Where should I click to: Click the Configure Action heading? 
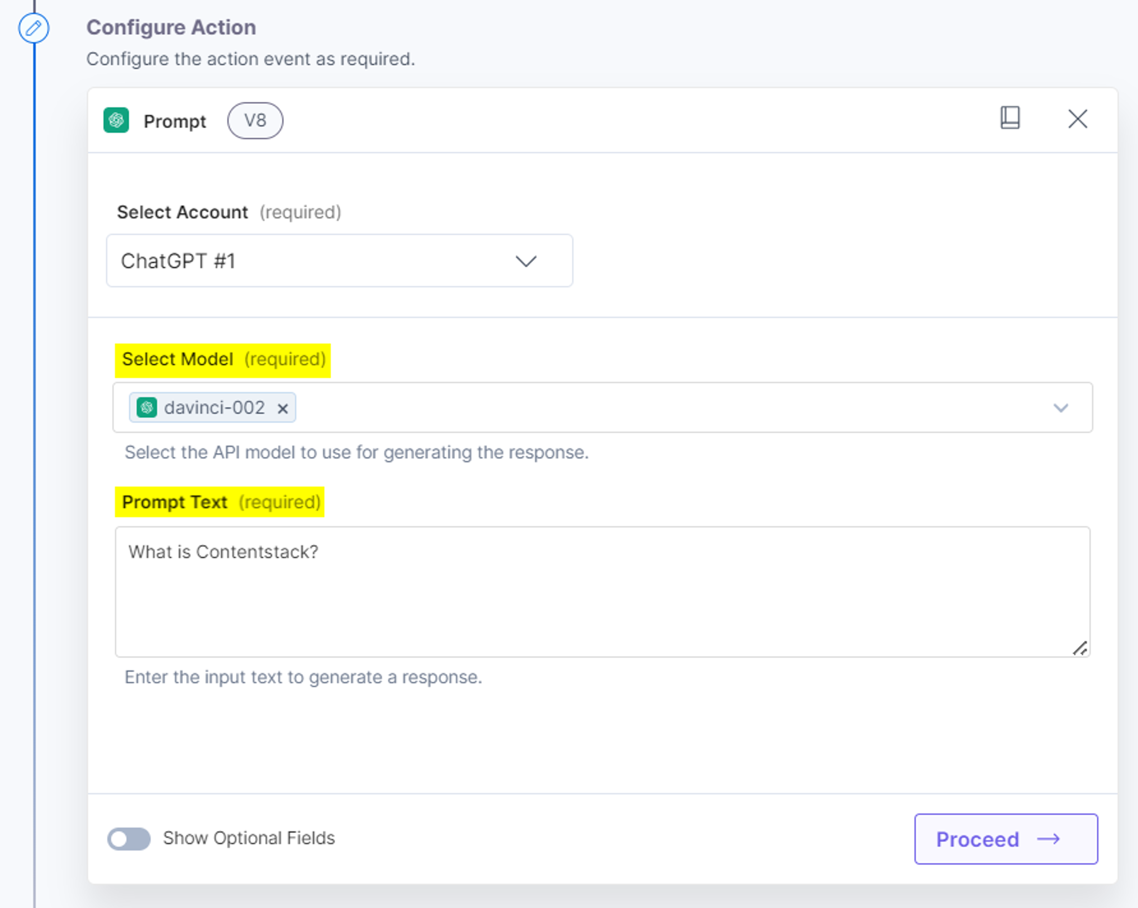[x=171, y=28]
